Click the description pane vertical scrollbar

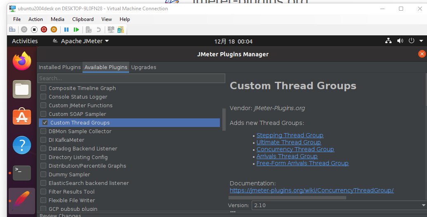426,90
